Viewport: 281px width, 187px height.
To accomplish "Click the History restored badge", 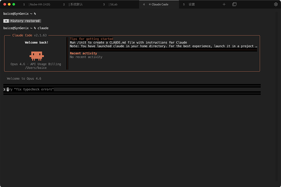I will point(22,21).
